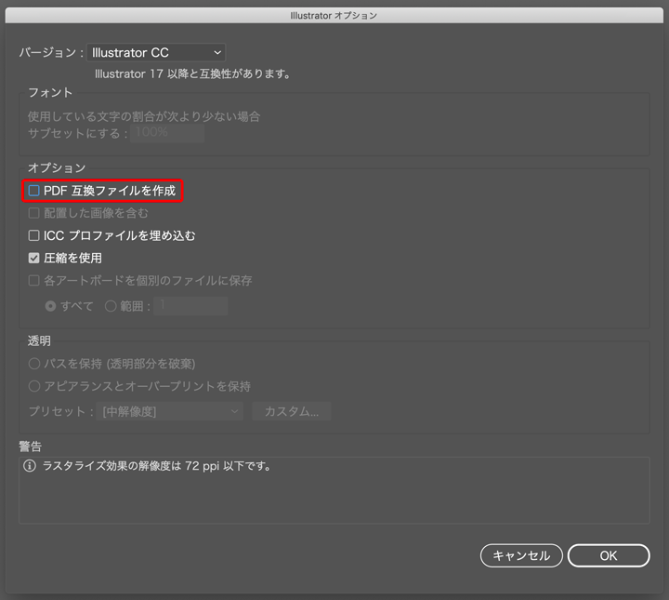The image size is (669, 600).
Task: Click the Illustrator オプション title bar
Action: pyautogui.click(x=334, y=16)
